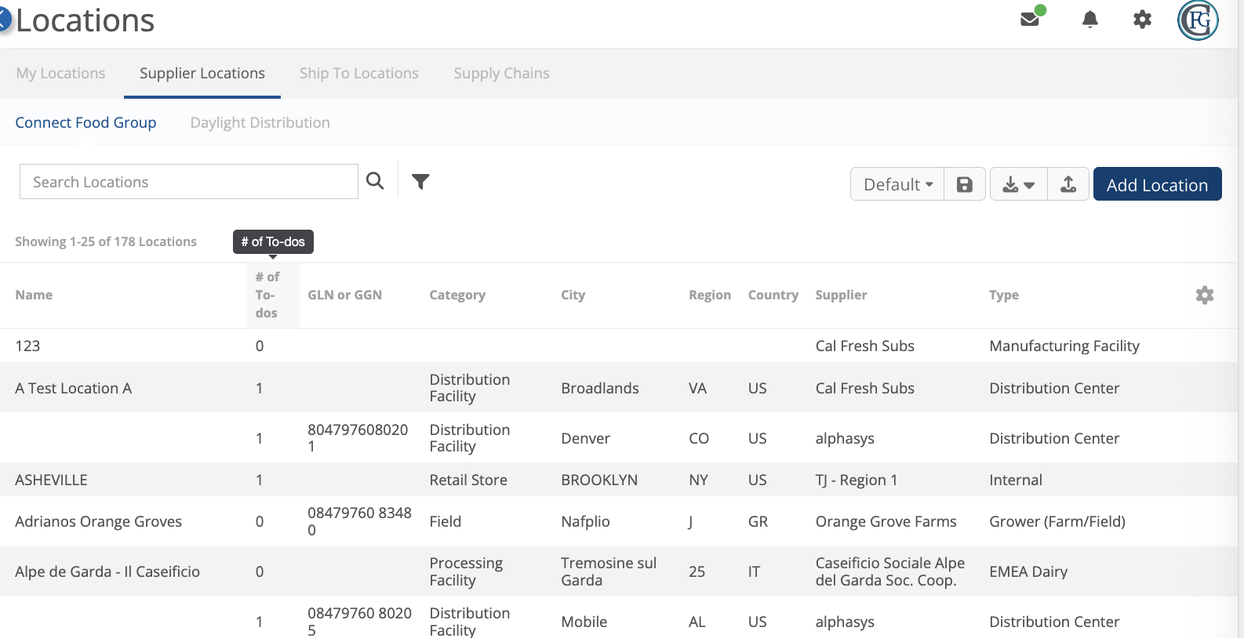
Task: Open the filter funnel icon
Action: point(420,181)
